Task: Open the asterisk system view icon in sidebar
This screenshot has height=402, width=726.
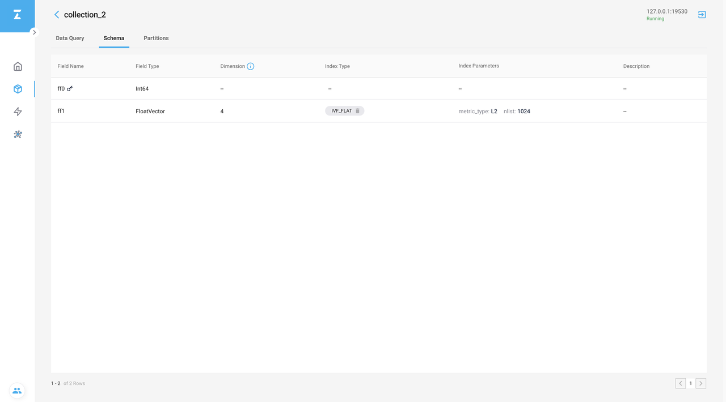Action: point(18,134)
